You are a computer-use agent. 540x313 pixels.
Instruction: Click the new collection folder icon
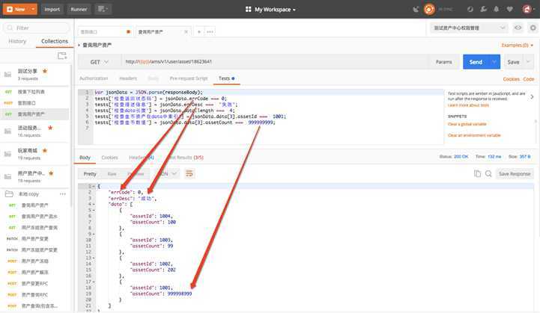click(62, 56)
